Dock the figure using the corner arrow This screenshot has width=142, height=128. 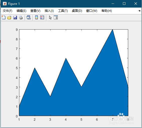click(139, 11)
